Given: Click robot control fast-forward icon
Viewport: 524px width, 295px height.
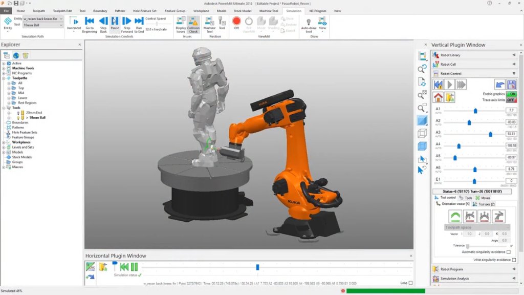Looking at the screenshot, I should tap(461, 85).
